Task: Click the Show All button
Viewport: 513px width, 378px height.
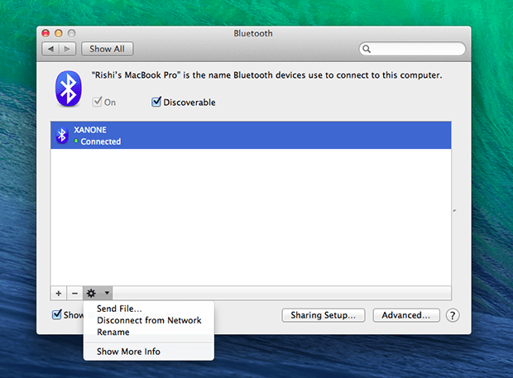Action: (107, 50)
